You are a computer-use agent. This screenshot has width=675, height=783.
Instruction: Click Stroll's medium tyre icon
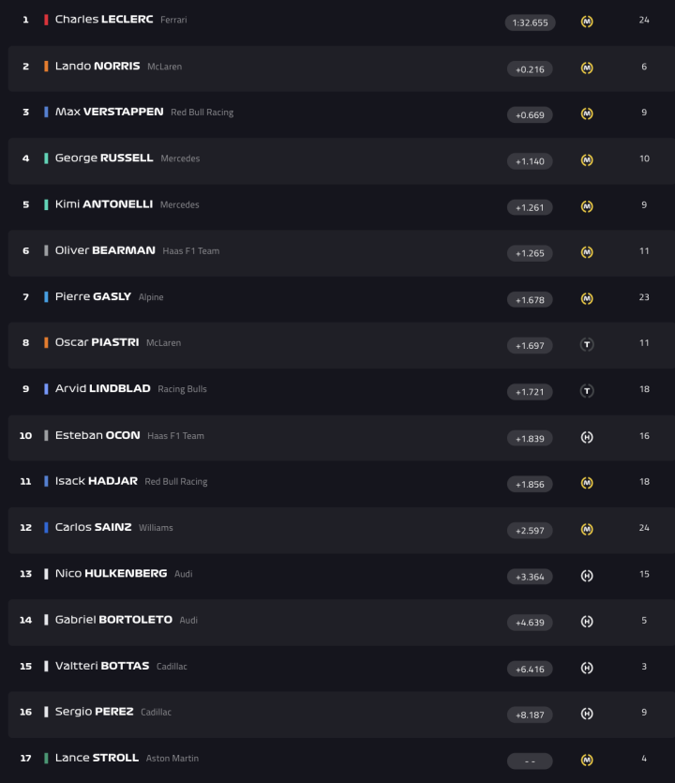(x=587, y=760)
